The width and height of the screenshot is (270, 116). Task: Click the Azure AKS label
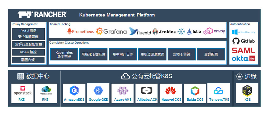pos(123,100)
